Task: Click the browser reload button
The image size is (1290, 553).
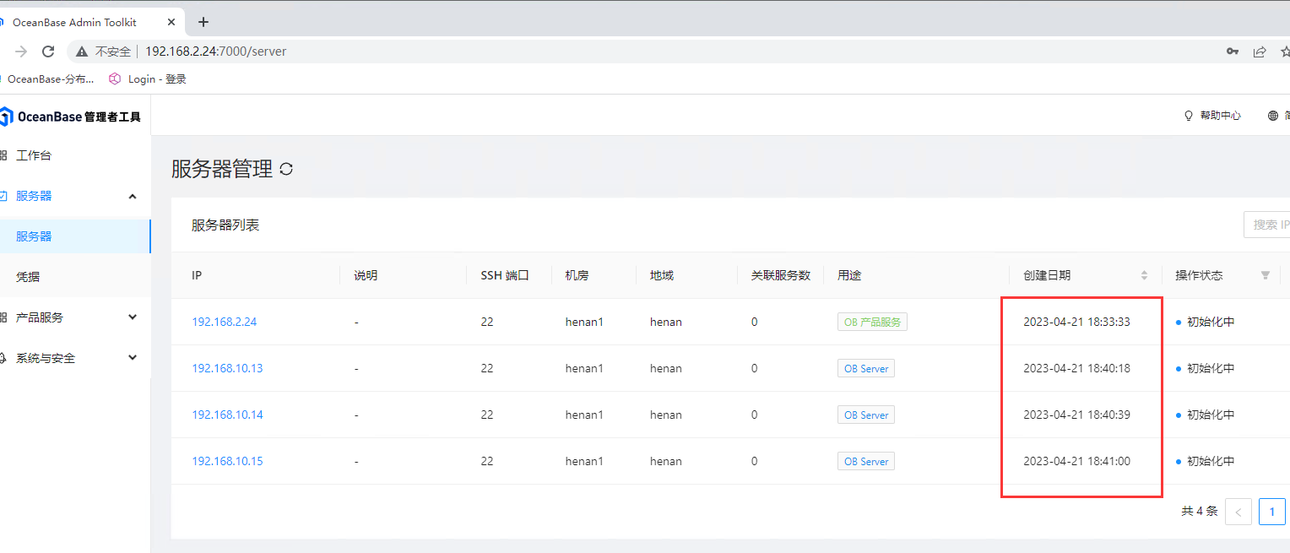Action: point(48,52)
